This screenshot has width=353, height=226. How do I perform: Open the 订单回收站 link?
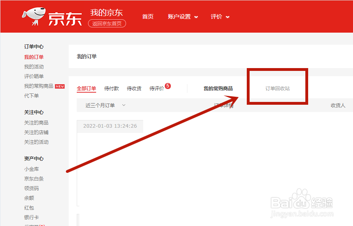pos(277,89)
